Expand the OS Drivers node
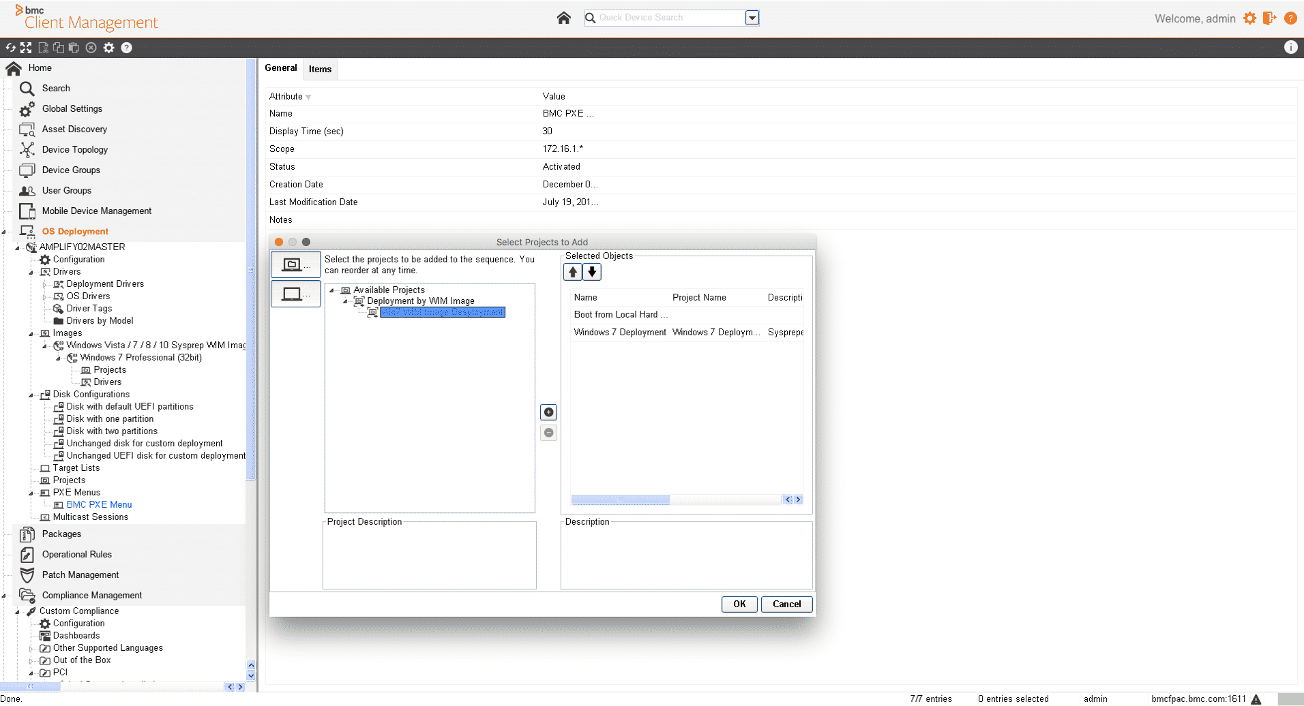1304x706 pixels. pyautogui.click(x=44, y=296)
